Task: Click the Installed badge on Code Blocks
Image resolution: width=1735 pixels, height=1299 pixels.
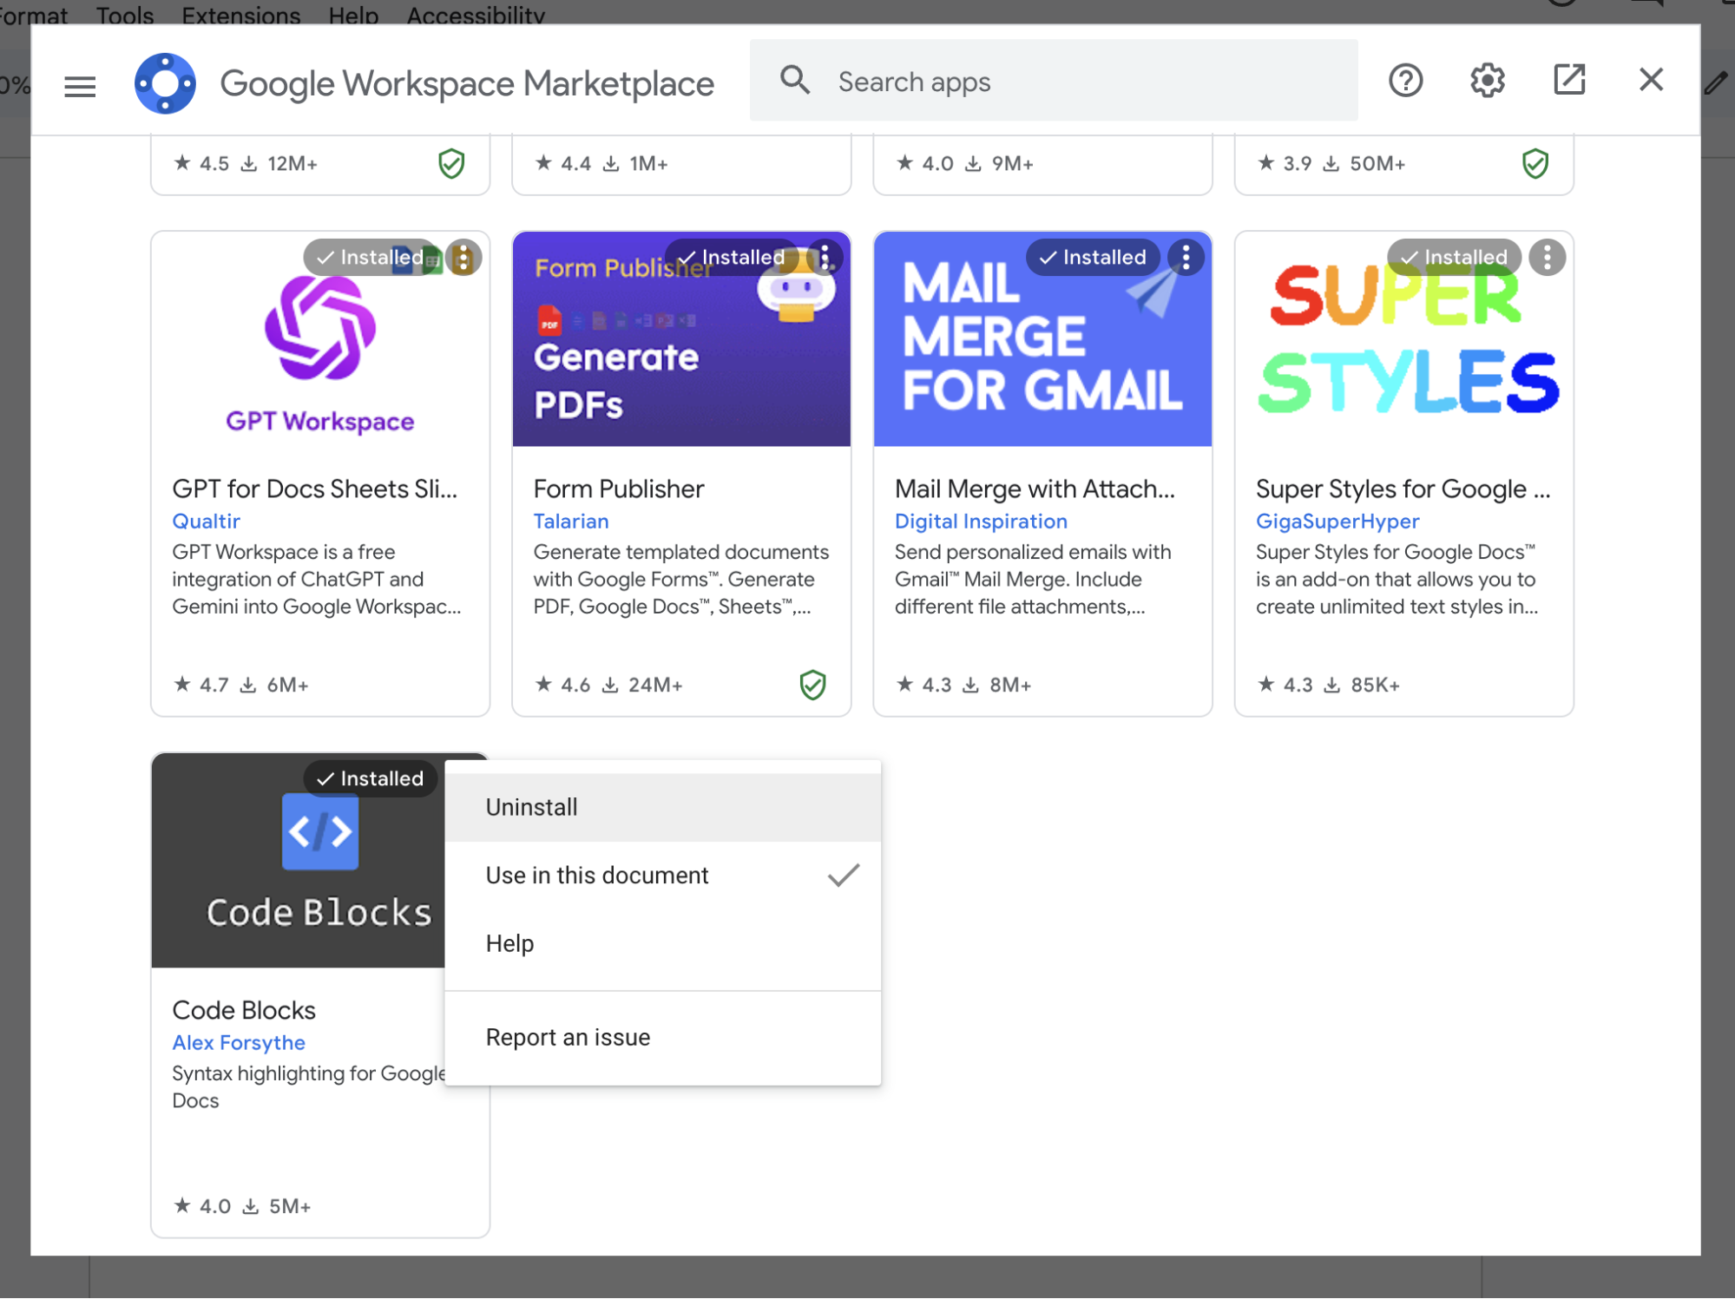Action: (x=370, y=779)
